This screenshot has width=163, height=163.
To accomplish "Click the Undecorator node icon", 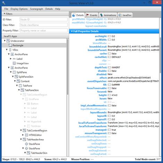I will [x=8, y=41].
